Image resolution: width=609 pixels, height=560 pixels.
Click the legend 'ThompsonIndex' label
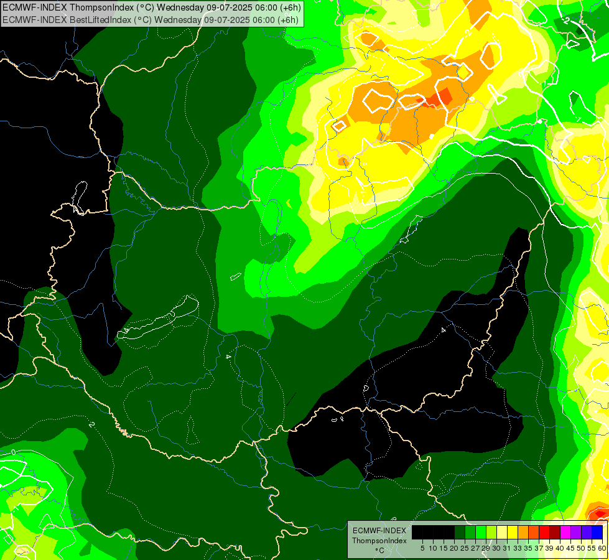click(379, 541)
